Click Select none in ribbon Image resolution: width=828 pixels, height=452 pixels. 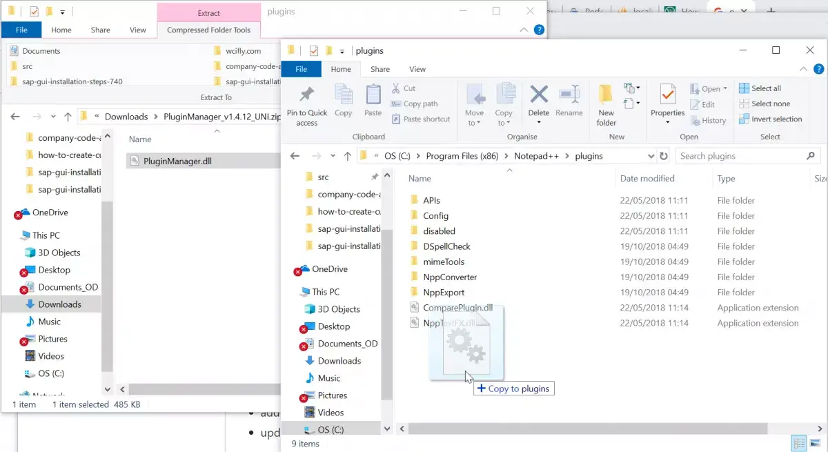(765, 104)
